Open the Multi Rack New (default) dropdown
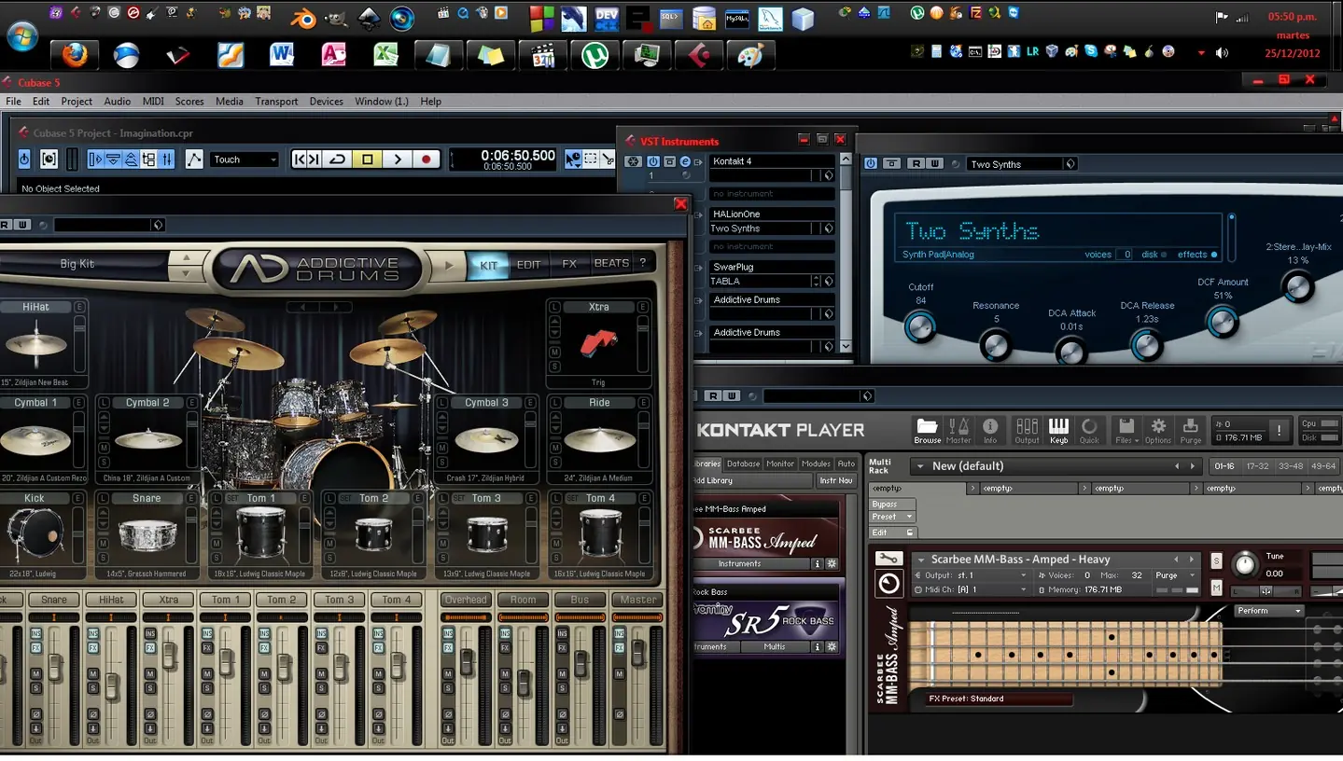This screenshot has width=1343, height=761. (x=1056, y=465)
